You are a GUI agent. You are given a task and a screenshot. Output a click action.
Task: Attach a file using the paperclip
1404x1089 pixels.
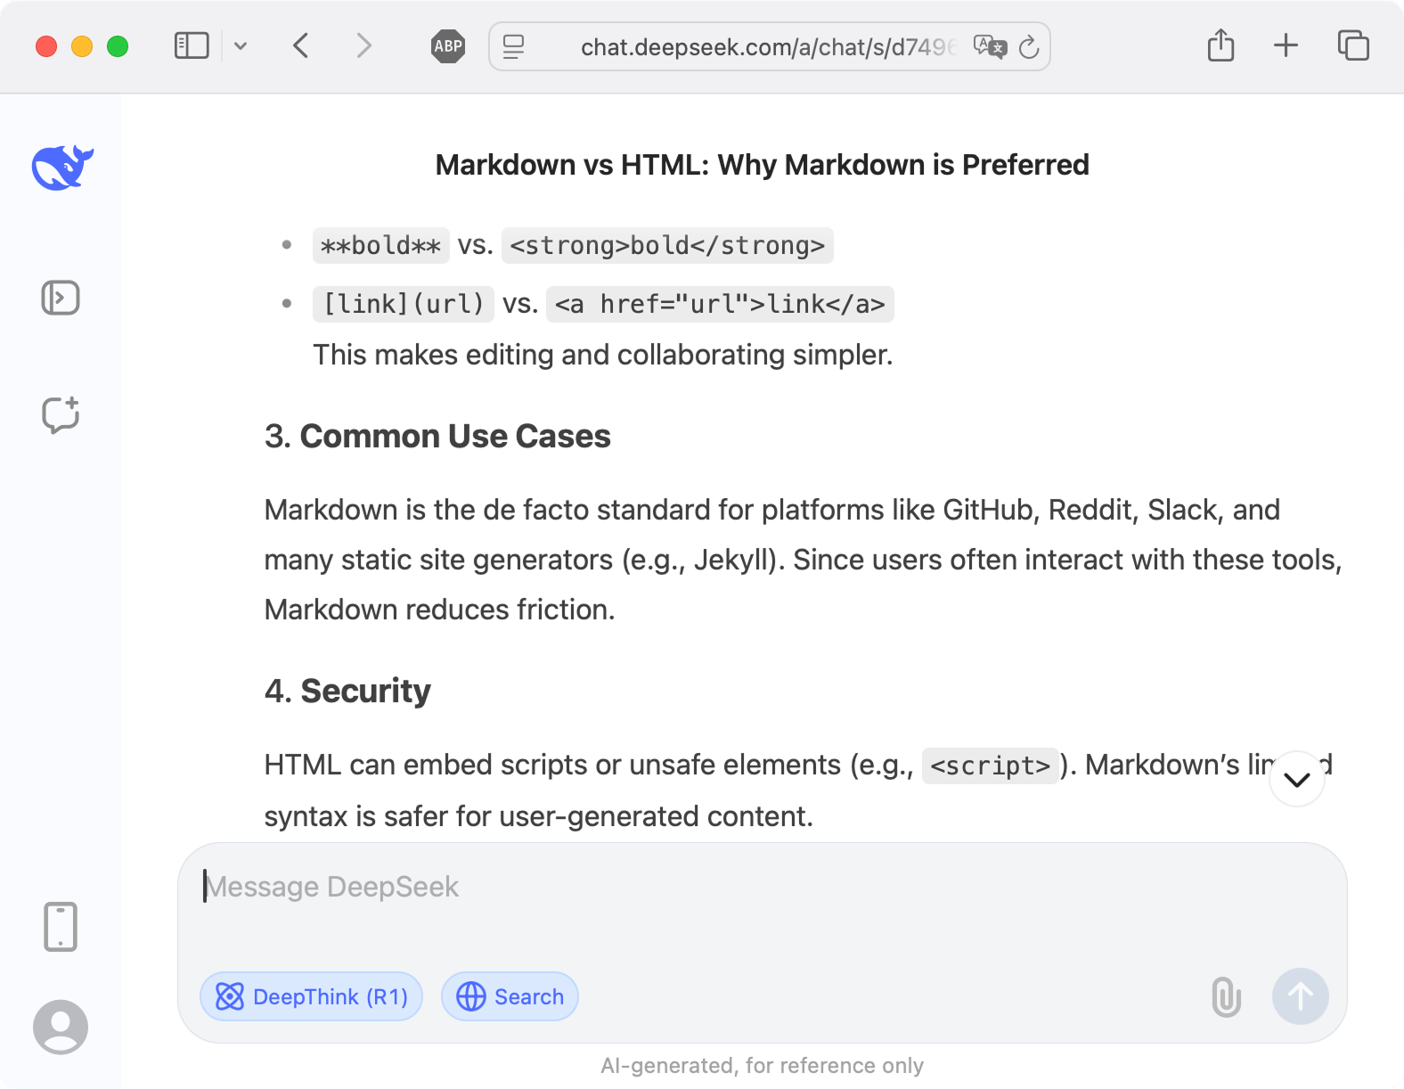coord(1226,996)
